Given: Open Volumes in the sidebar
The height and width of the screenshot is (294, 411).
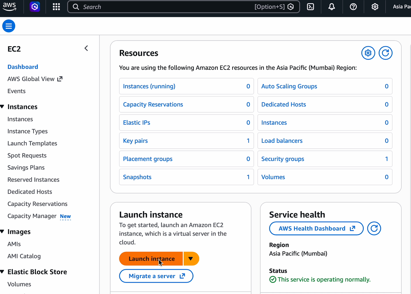Looking at the screenshot, I should (19, 284).
